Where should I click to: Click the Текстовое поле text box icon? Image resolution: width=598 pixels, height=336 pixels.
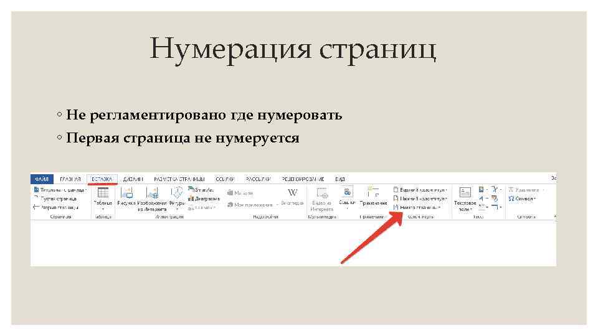(465, 192)
